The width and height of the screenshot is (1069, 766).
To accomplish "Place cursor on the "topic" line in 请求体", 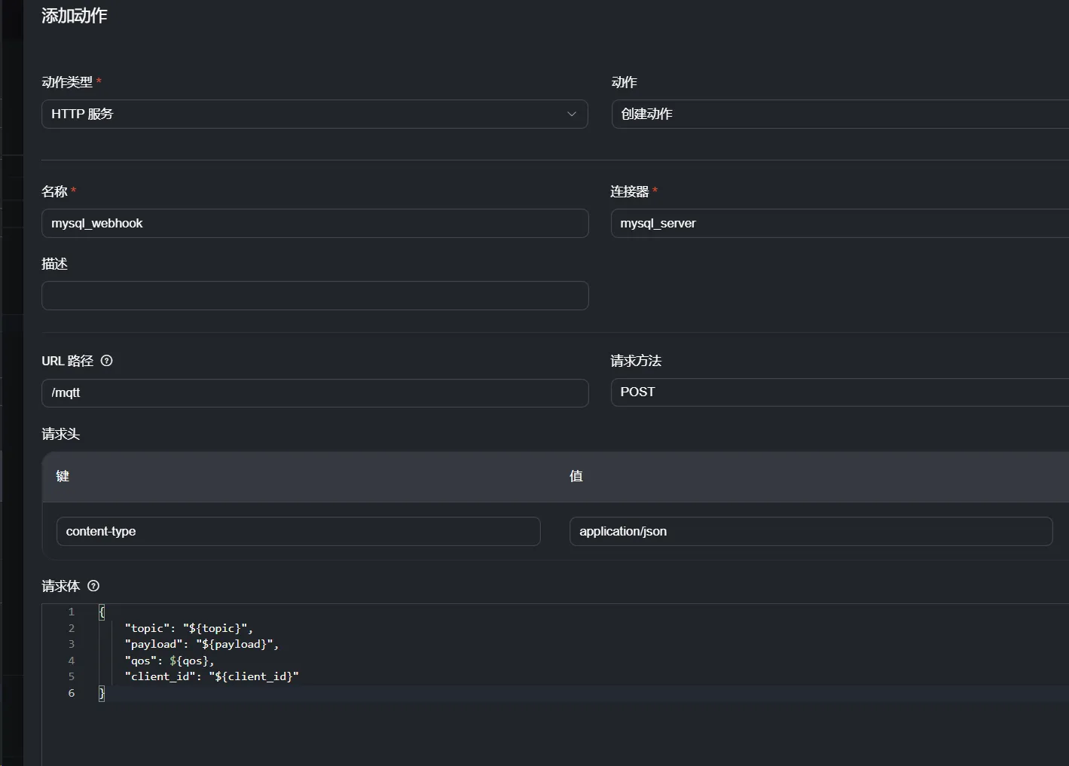I will coord(189,628).
